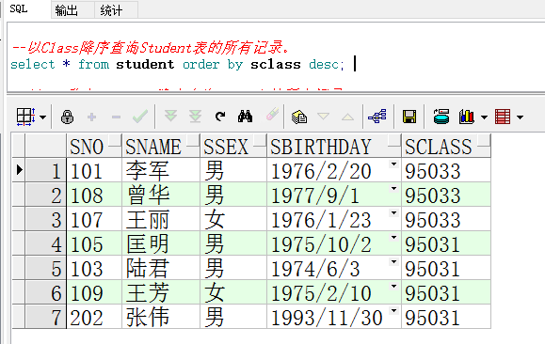Click the linked query tree icon
The width and height of the screenshot is (545, 344).
(377, 117)
